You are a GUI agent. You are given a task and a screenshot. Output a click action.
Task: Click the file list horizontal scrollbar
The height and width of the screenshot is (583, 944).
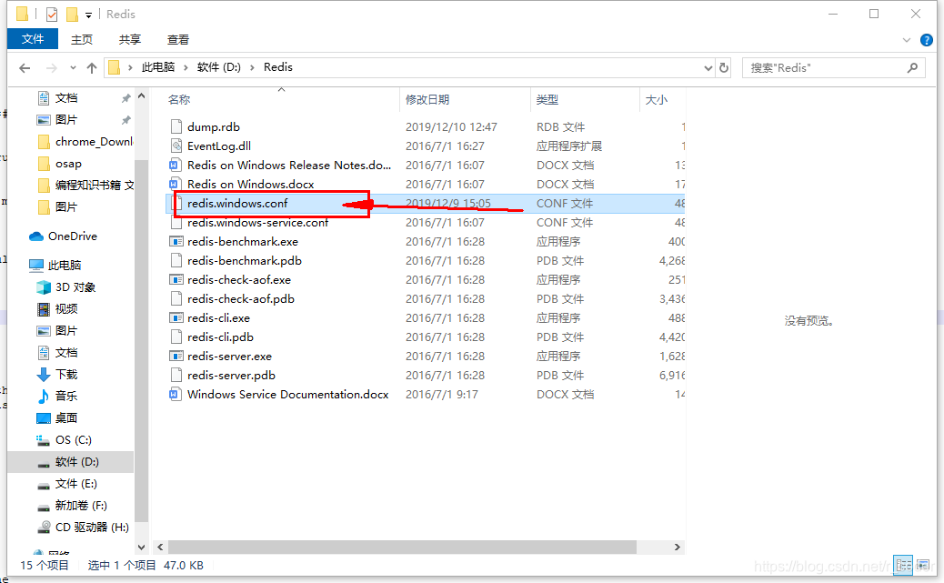click(x=402, y=547)
